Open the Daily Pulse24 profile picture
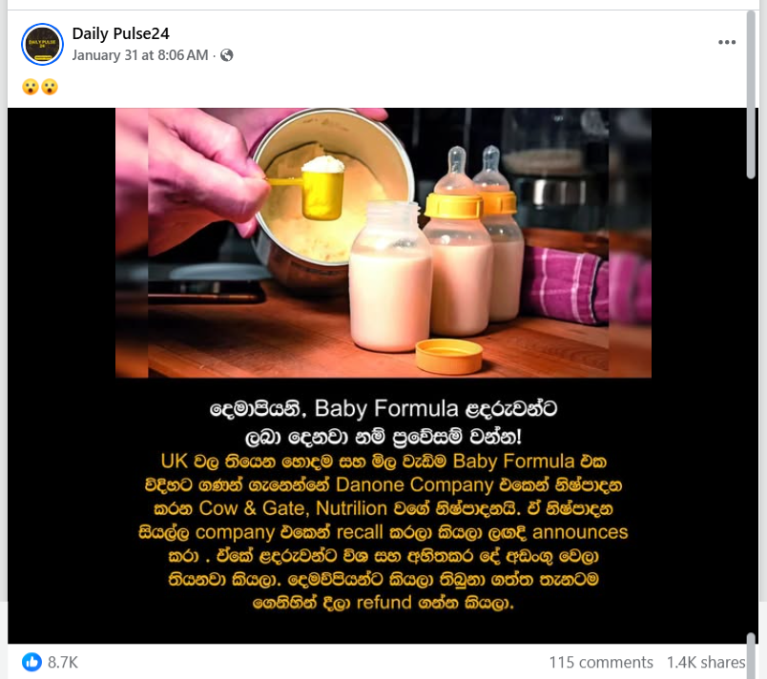The image size is (767, 679). click(43, 44)
